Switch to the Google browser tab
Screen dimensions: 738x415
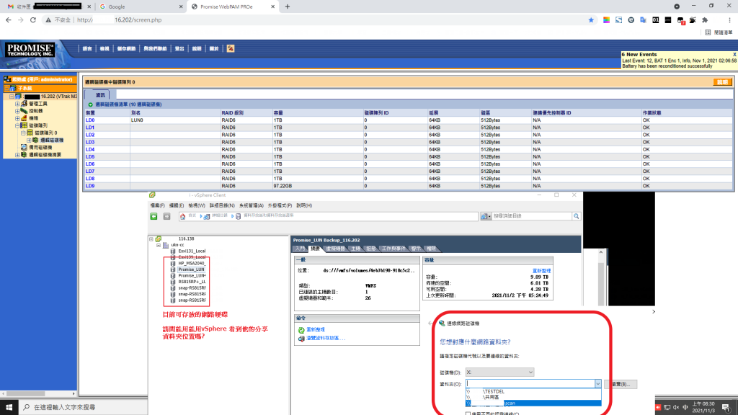pos(141,6)
